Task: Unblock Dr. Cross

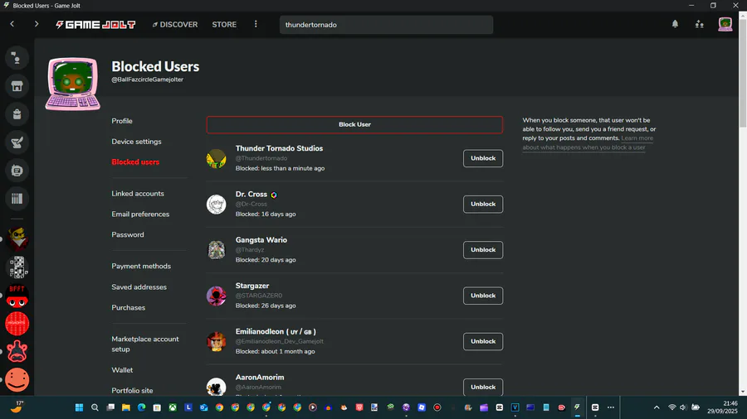Action: [482, 204]
